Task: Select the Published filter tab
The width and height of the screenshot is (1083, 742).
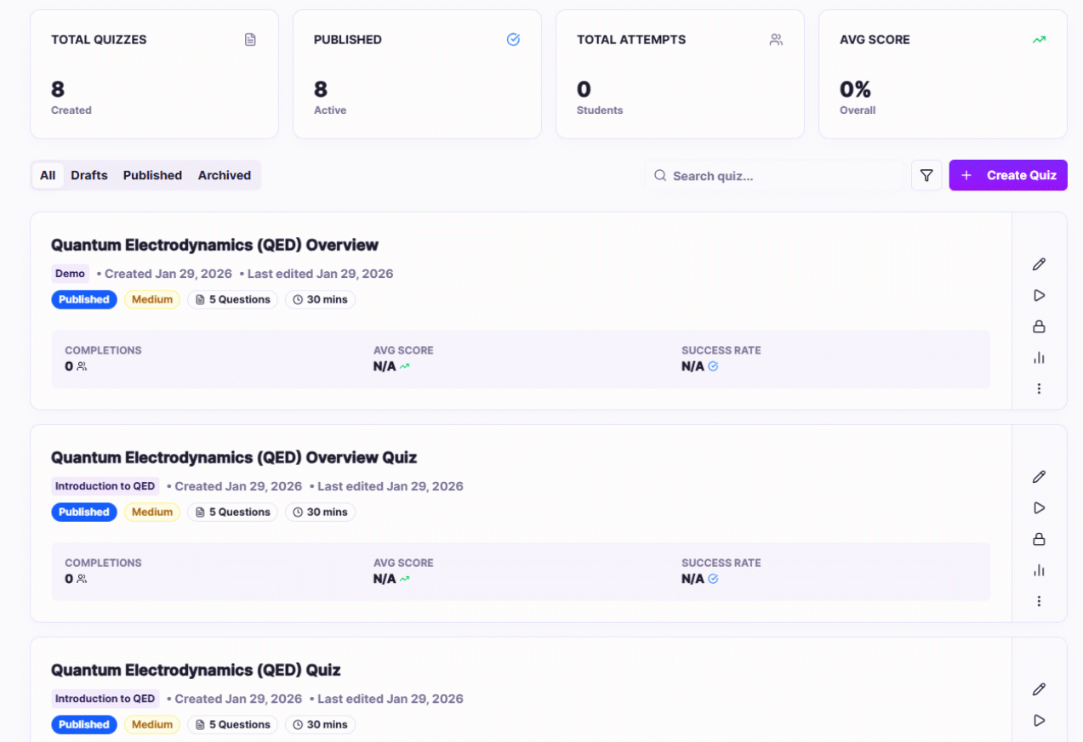Action: coord(152,175)
